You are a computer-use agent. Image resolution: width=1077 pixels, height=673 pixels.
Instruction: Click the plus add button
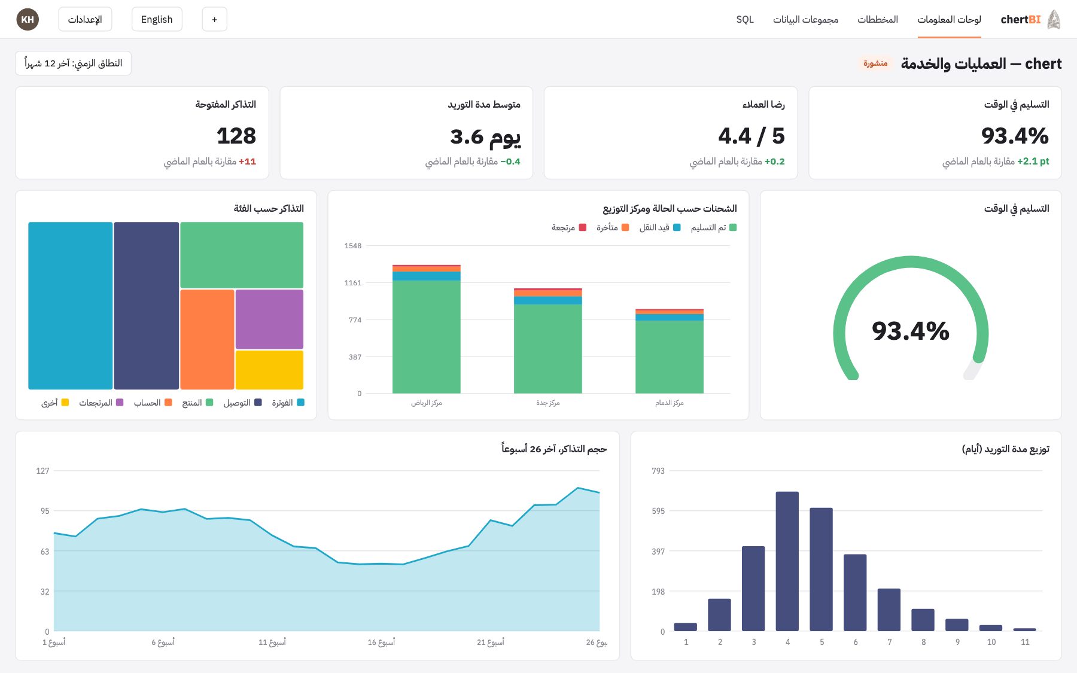pyautogui.click(x=215, y=20)
